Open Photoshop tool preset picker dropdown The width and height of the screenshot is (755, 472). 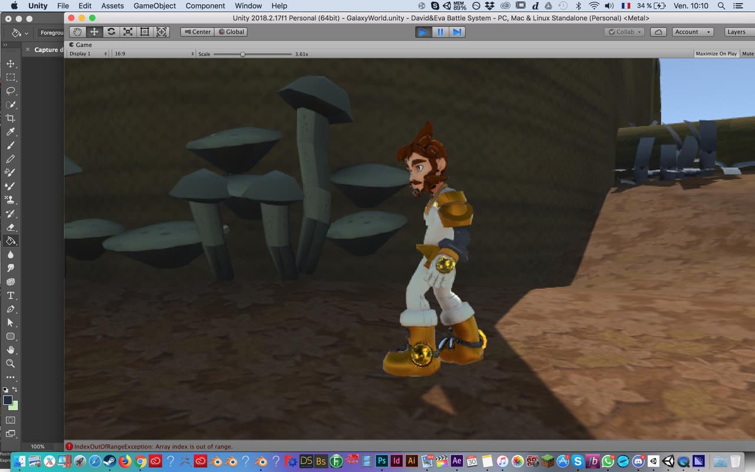pos(27,33)
